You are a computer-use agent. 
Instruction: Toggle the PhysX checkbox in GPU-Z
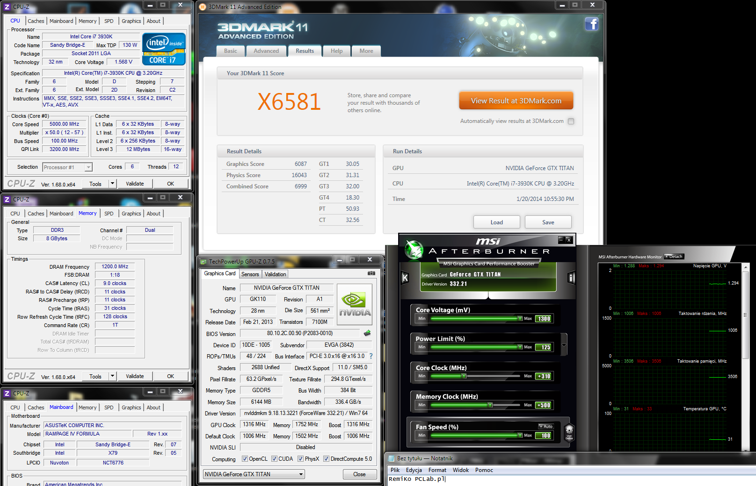tap(300, 459)
